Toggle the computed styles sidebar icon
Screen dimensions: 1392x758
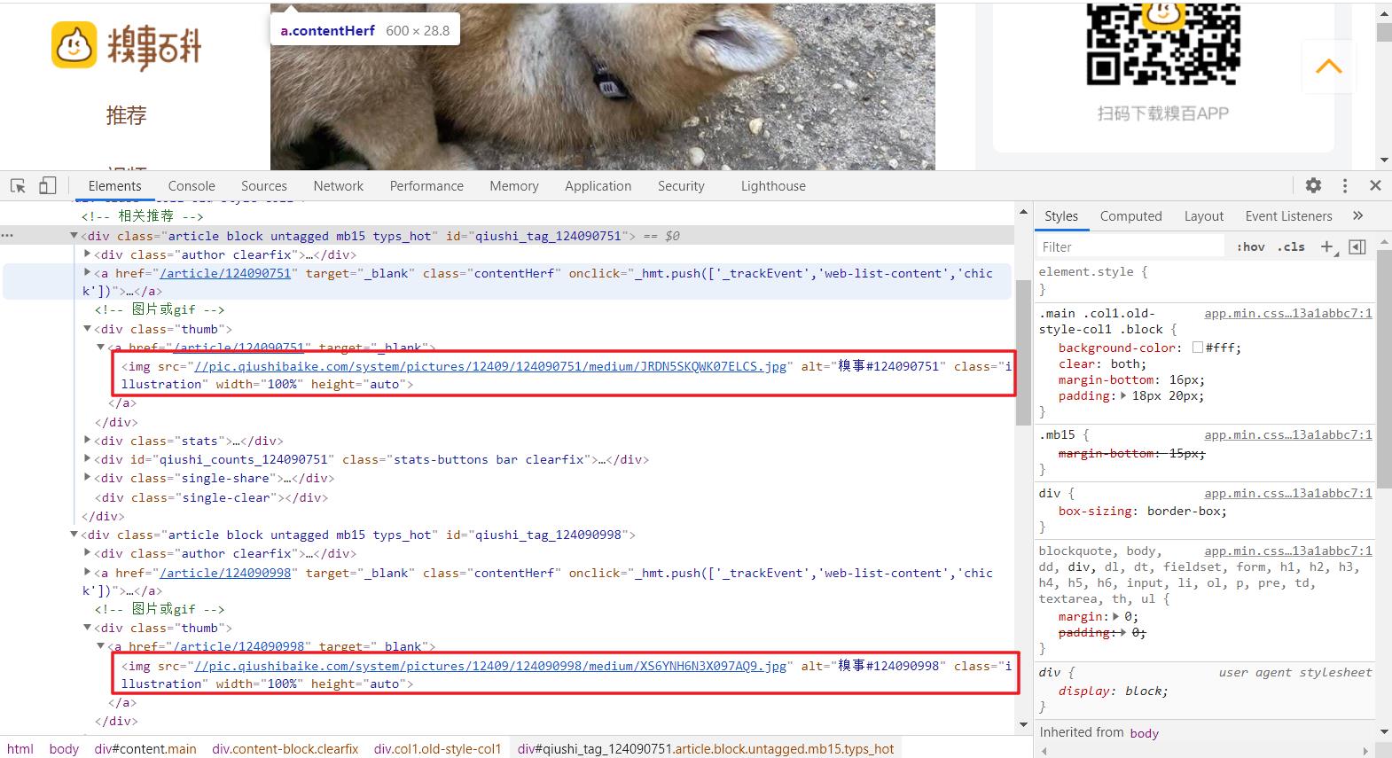(x=1357, y=246)
